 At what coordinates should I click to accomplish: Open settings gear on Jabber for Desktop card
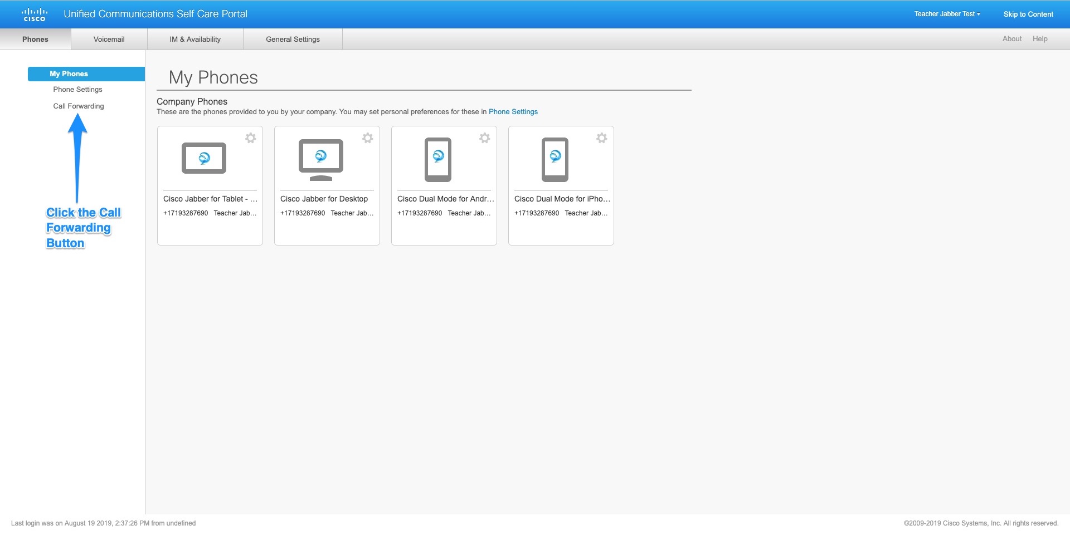(368, 138)
